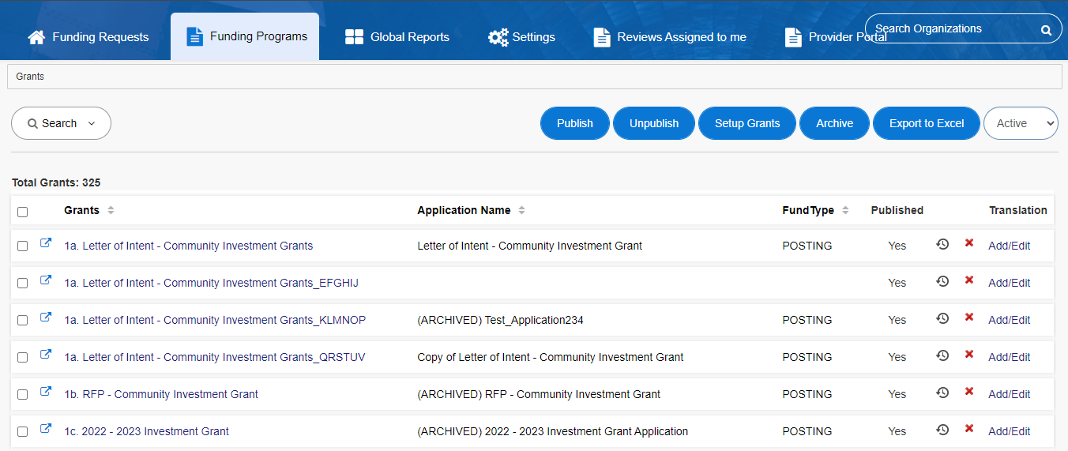Delete Grants_KLMNOP row with red X
Screen dimensions: 1068x451
click(969, 318)
